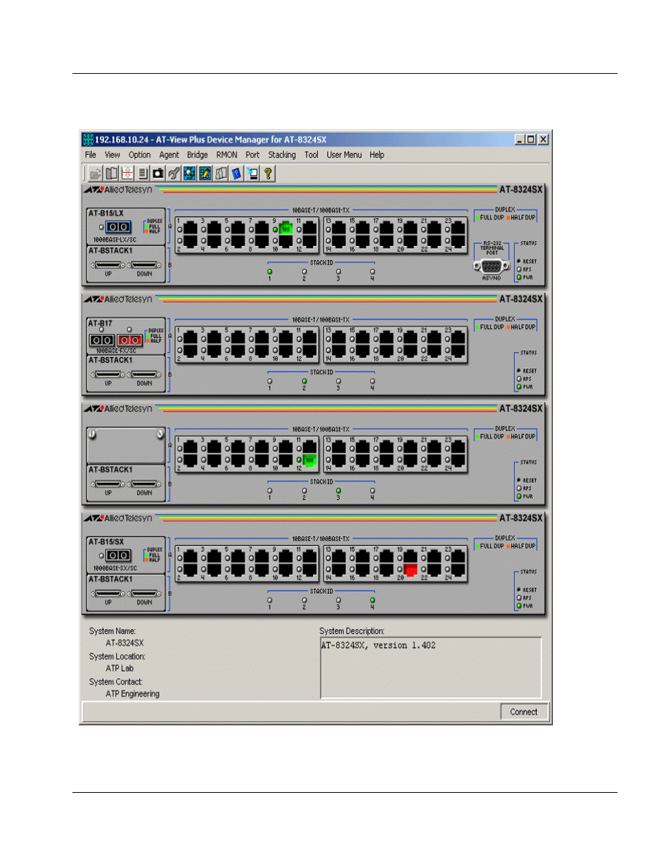This screenshot has height=868, width=671.
Task: Click the RS-232 terminal port connector
Action: (x=492, y=266)
